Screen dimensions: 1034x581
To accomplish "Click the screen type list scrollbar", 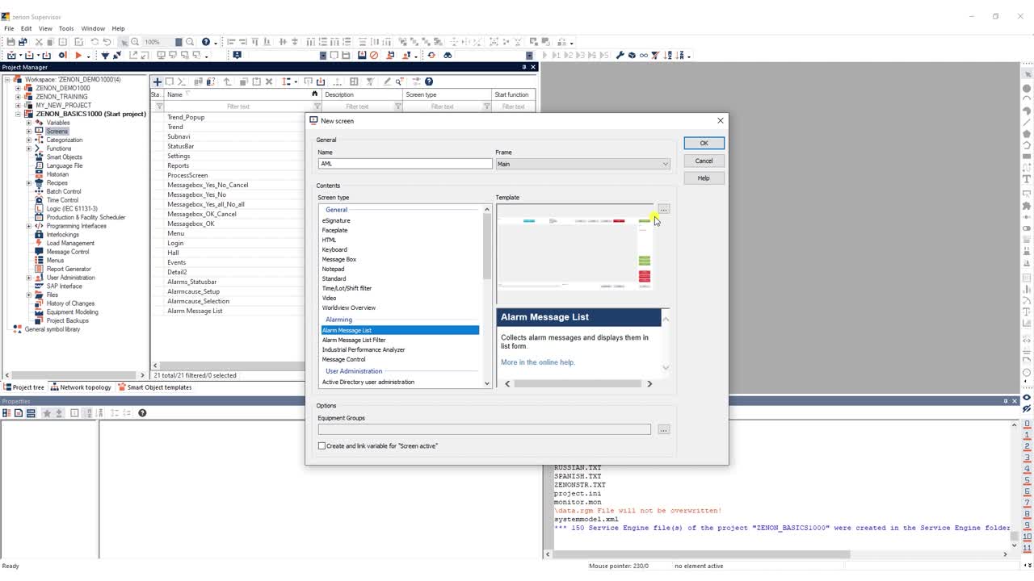I will click(487, 296).
